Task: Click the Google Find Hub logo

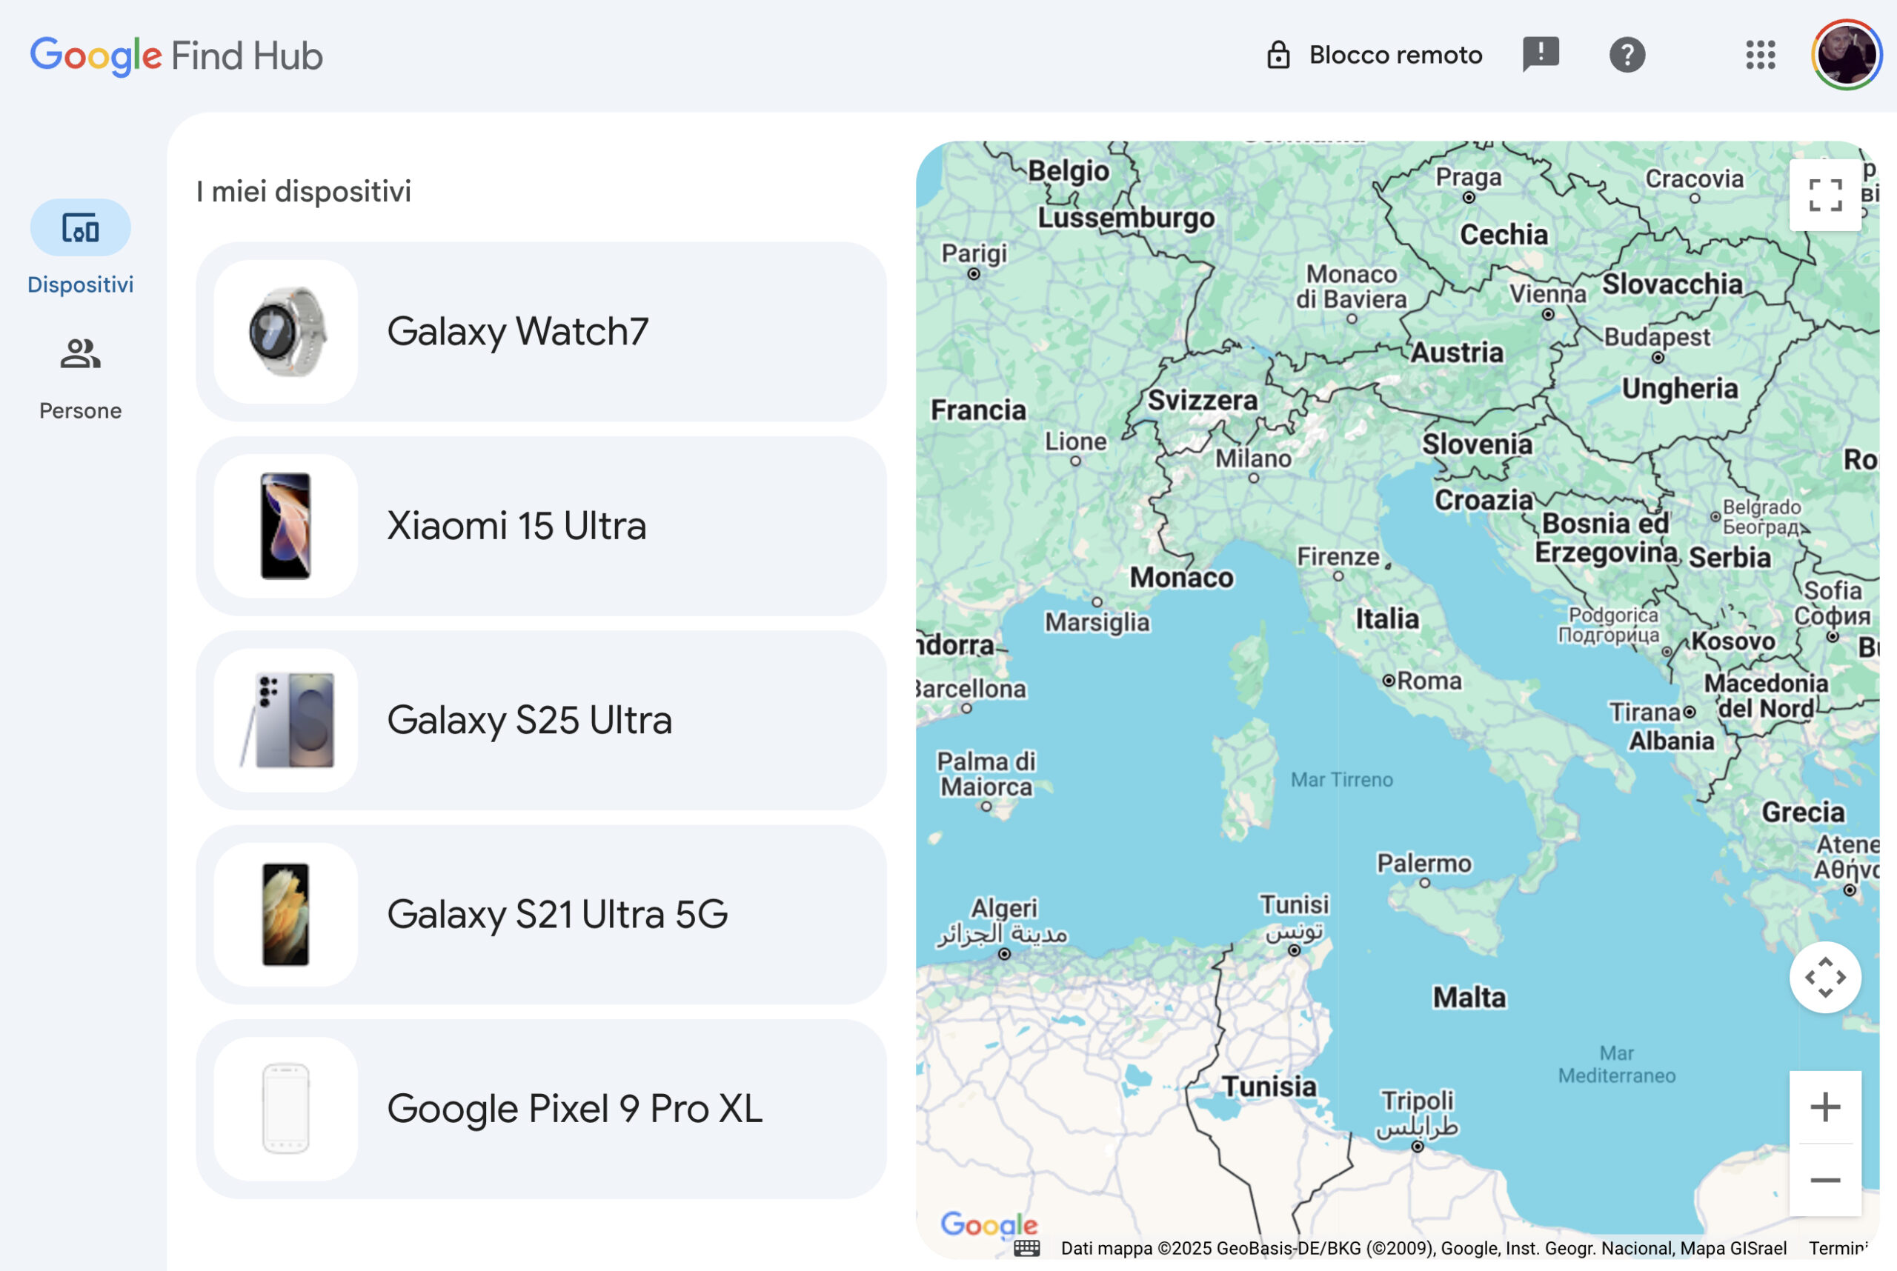Action: pyautogui.click(x=176, y=56)
